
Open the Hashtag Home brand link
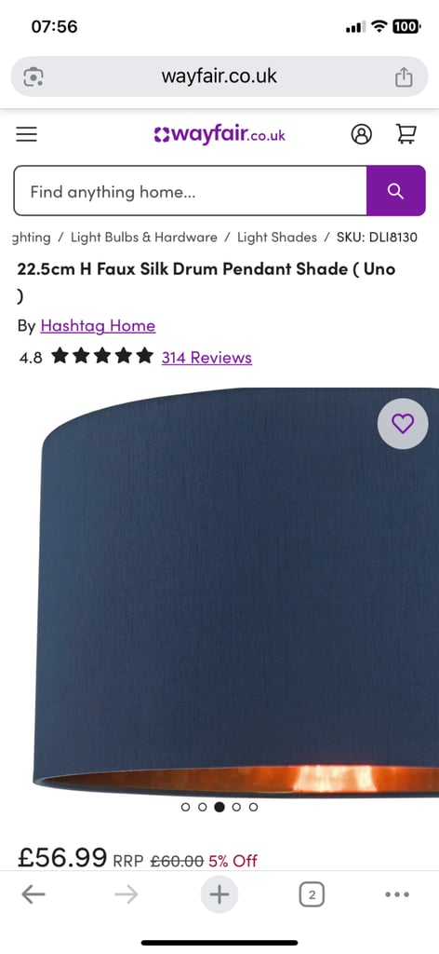tap(98, 326)
